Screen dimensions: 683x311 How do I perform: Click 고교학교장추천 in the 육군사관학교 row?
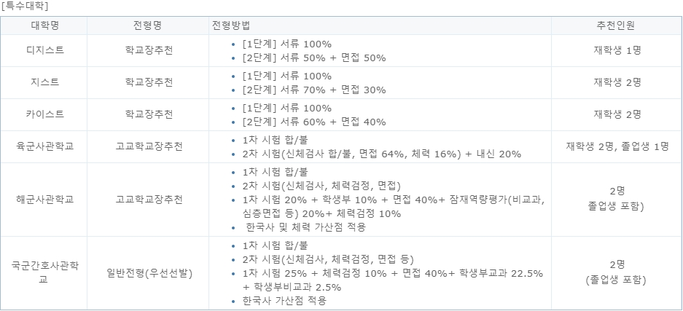point(149,146)
